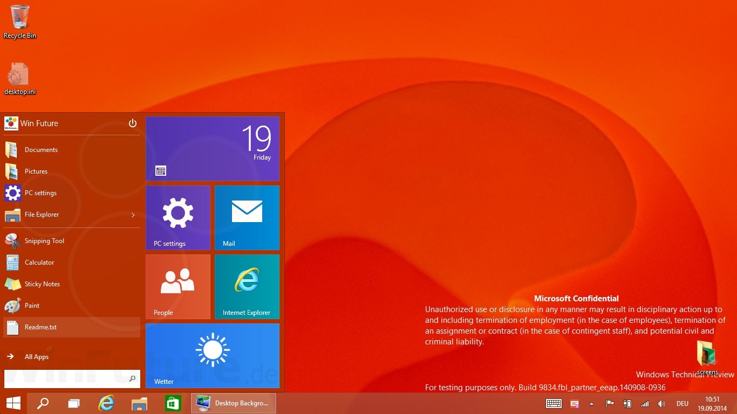Open the PC settings tile

[178, 218]
